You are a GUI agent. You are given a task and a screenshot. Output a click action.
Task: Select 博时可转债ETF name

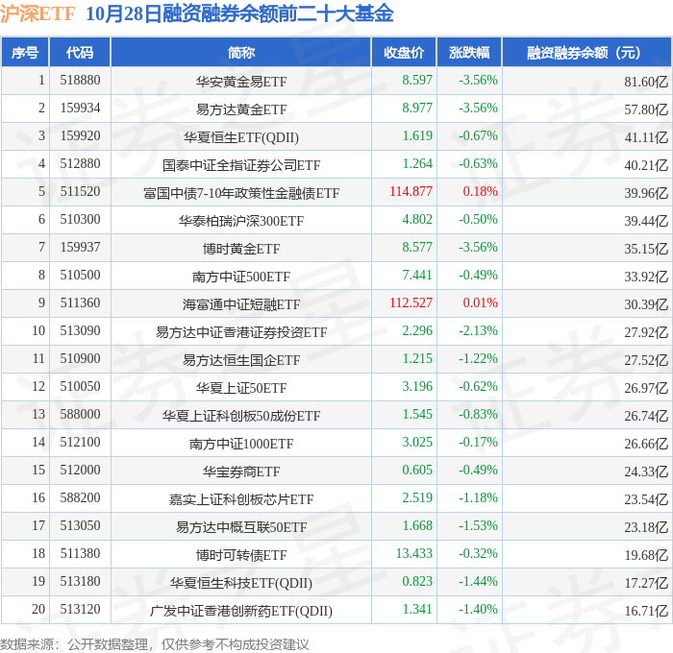[x=241, y=555]
